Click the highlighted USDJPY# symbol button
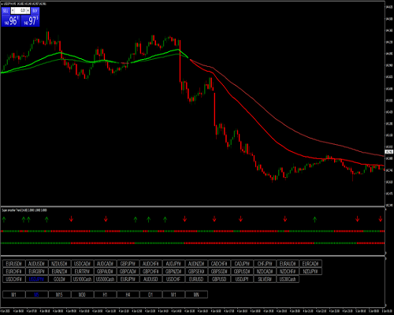Screen dimensions: 394x315 [36, 279]
